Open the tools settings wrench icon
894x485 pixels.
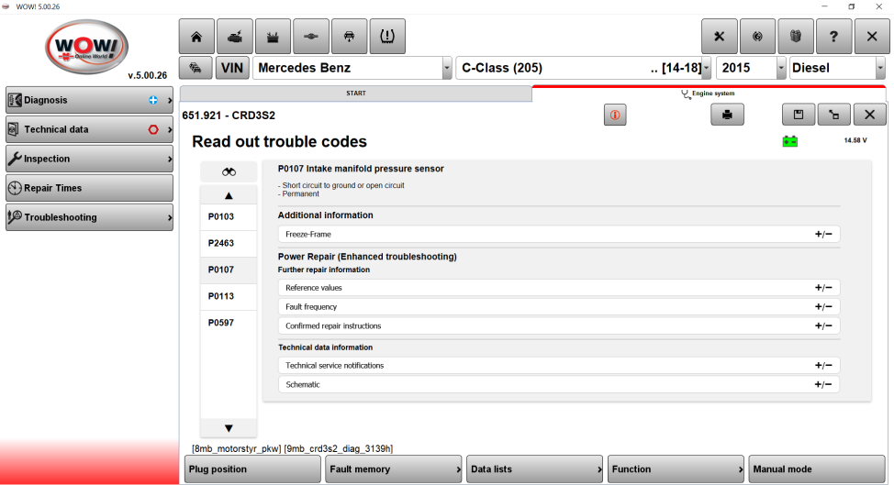coord(719,37)
